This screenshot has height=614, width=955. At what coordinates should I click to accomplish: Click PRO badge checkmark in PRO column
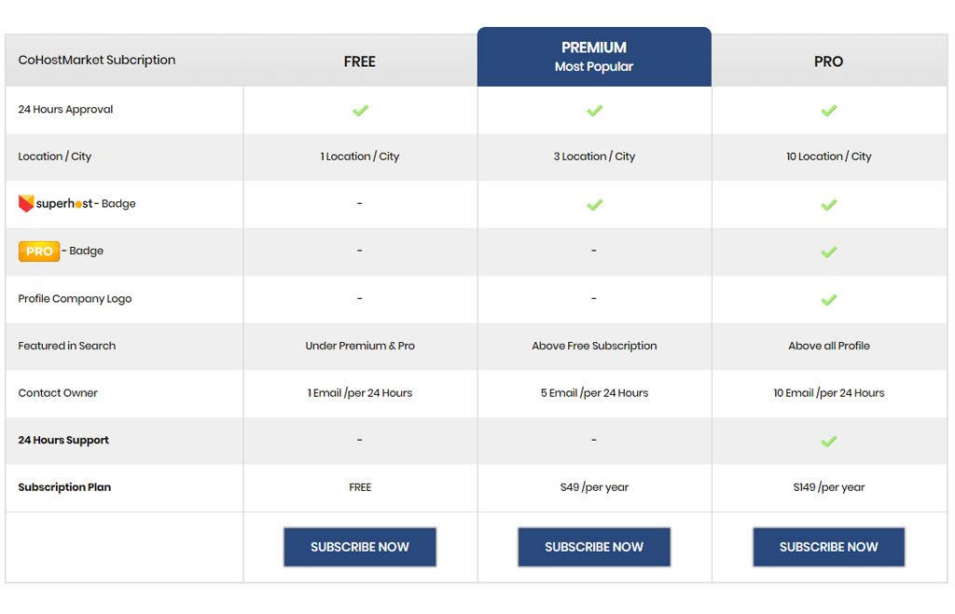click(829, 252)
